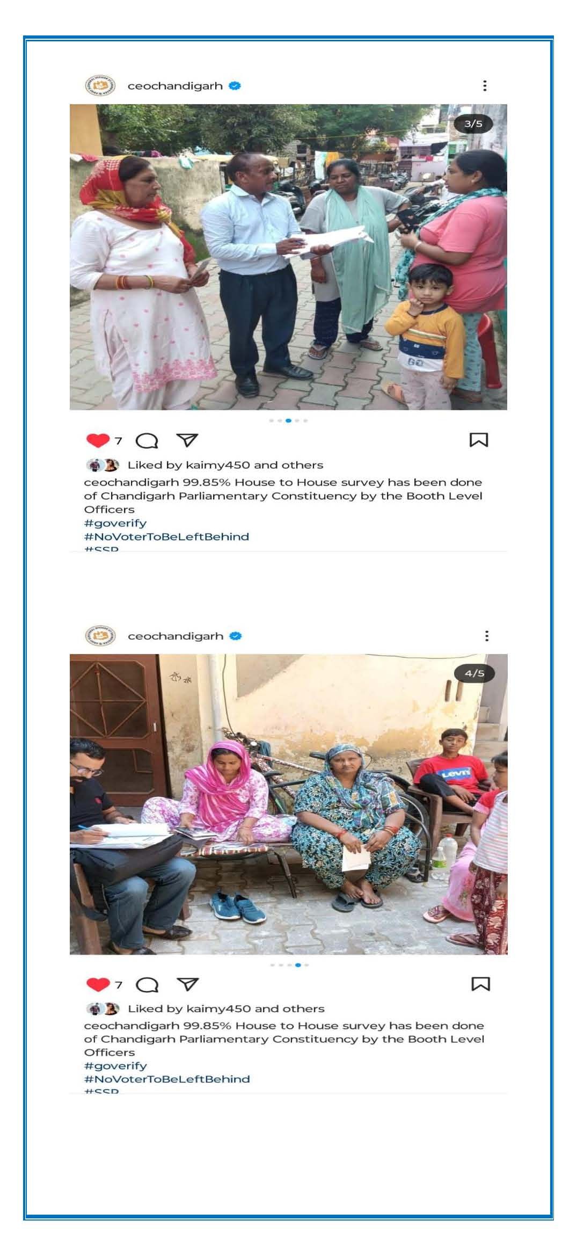This screenshot has width=577, height=1256.
Task: Open ceochandigarh username on the first post
Action: tap(175, 86)
